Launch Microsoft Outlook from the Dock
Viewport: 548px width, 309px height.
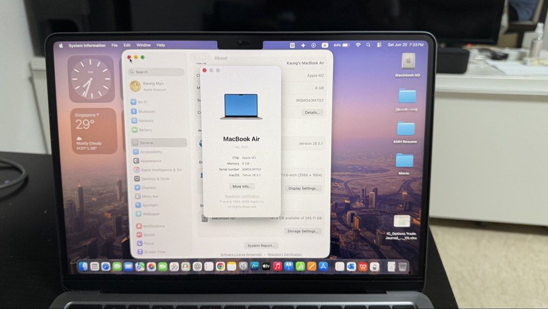click(351, 267)
